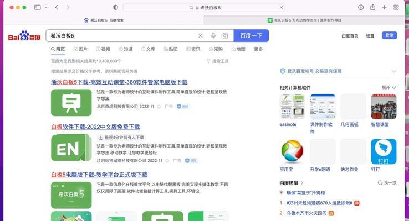409x221 pixels.
Task: Open 百度热搜 heading link
Action: coord(291,183)
